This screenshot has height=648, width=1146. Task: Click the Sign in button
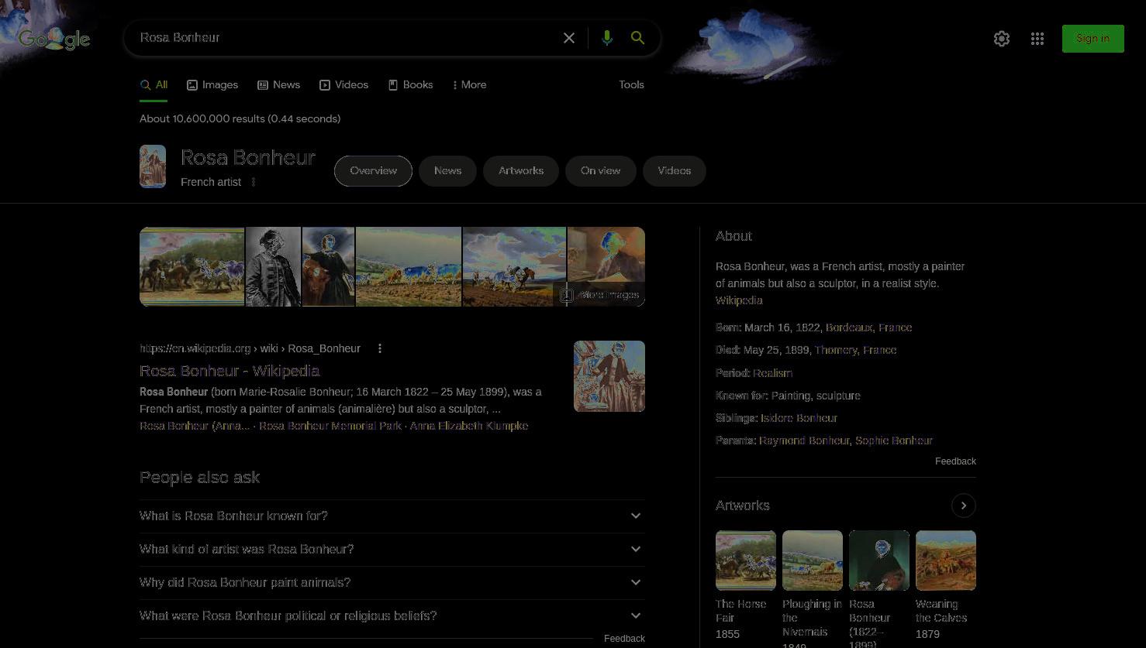(x=1092, y=39)
